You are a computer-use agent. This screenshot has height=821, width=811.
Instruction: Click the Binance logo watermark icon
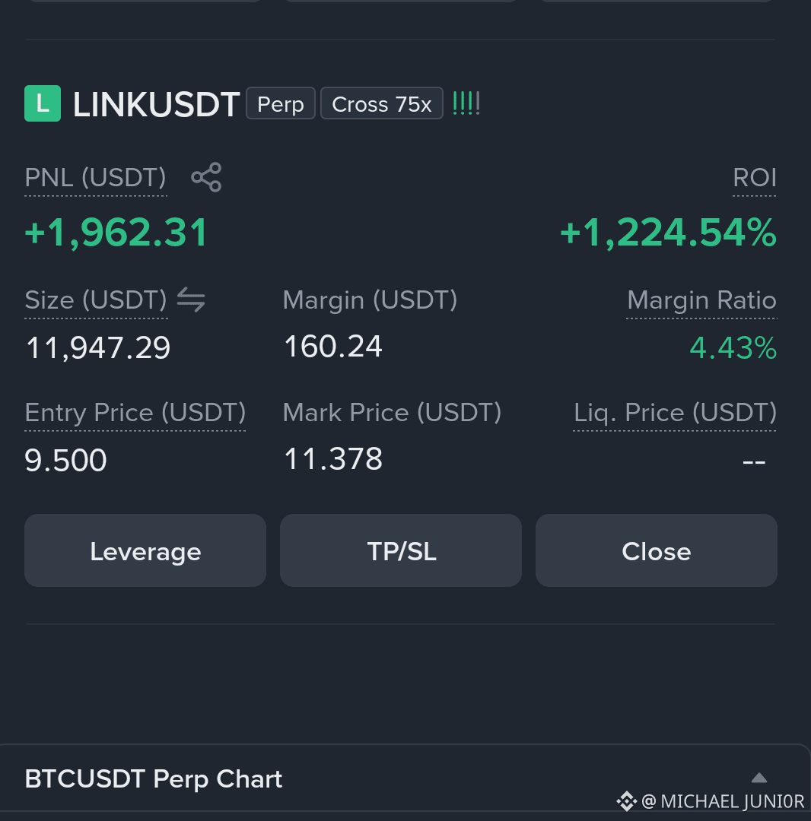pyautogui.click(x=627, y=801)
